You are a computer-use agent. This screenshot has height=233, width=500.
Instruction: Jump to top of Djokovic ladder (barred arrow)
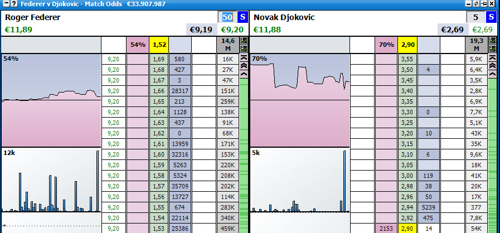pyautogui.click(x=492, y=57)
